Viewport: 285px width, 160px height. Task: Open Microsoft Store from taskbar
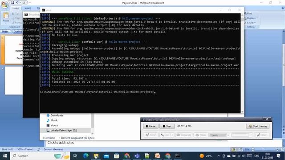click(117, 156)
